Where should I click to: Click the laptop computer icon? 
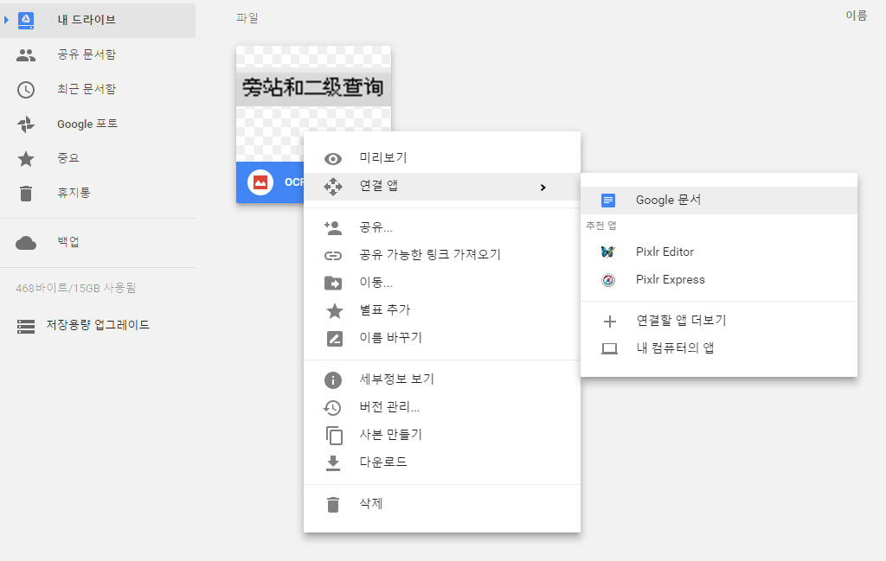point(609,349)
